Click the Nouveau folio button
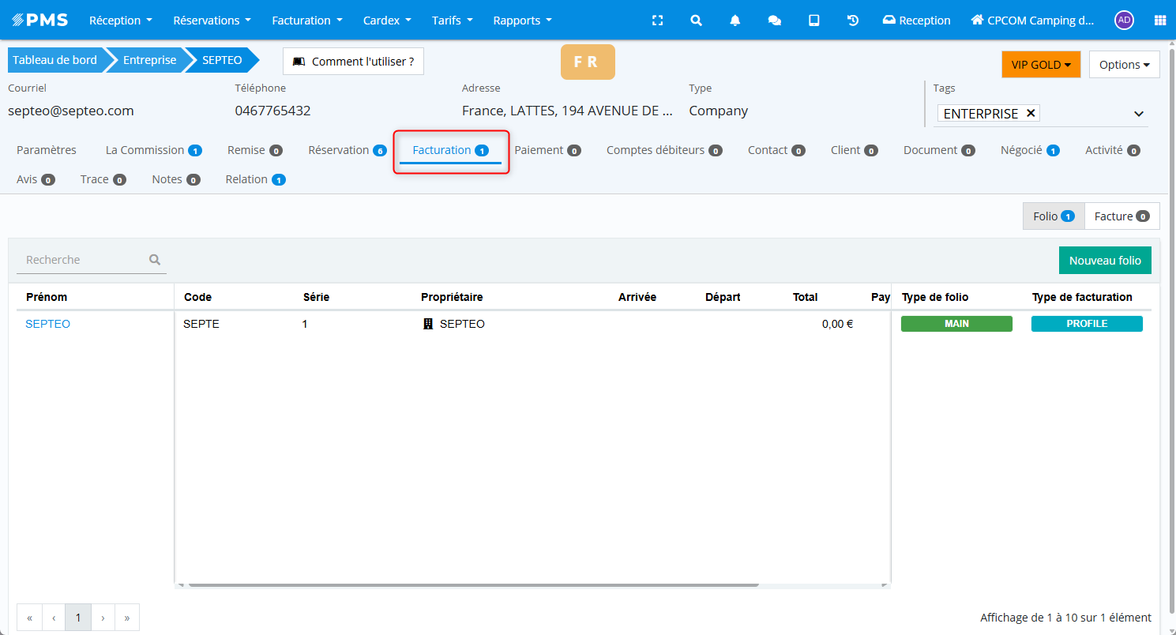1176x635 pixels. (x=1104, y=261)
